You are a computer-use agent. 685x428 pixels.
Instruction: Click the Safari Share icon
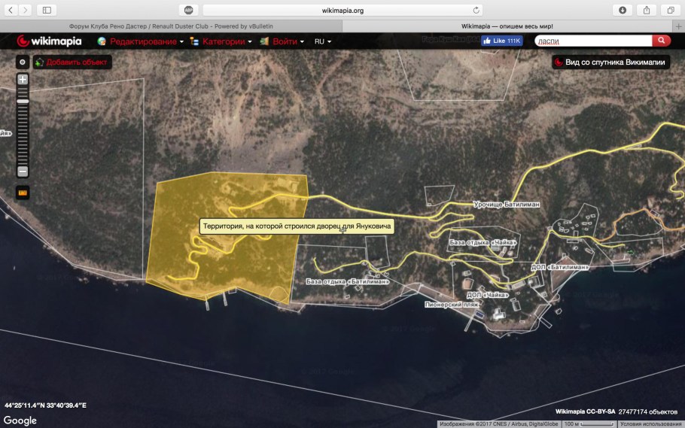tap(646, 10)
